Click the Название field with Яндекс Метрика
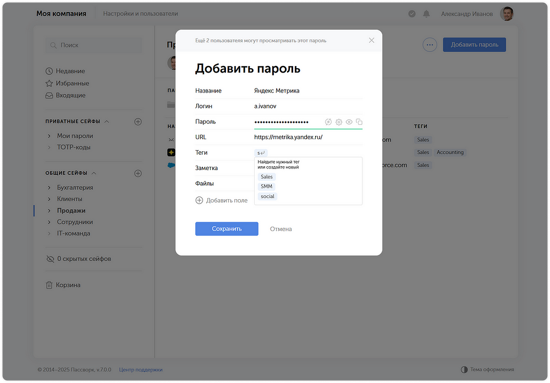The image size is (550, 383). pos(308,91)
